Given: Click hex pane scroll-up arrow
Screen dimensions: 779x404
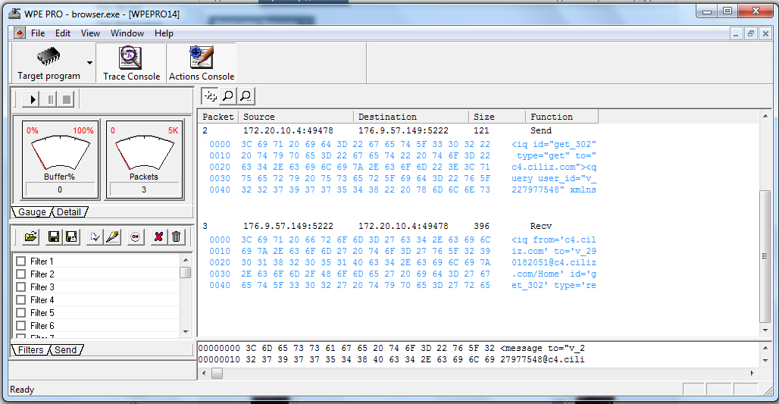Looking at the screenshot, I should point(765,348).
